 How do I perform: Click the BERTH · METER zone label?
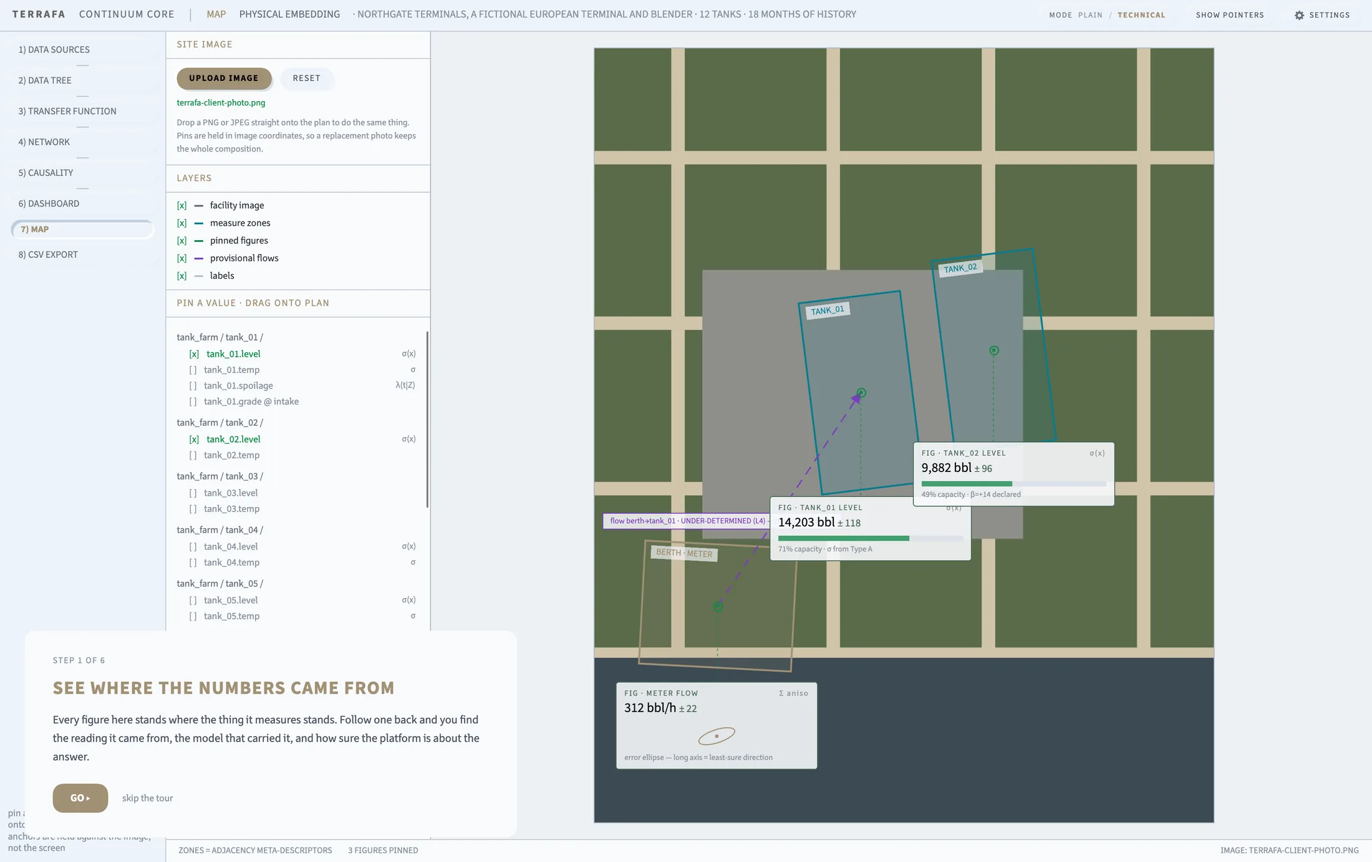(x=684, y=553)
